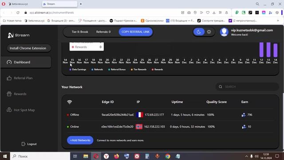Image resolution: width=284 pixels, height=160 pixels.
Task: Click the +Add Networks button
Action: point(80,140)
